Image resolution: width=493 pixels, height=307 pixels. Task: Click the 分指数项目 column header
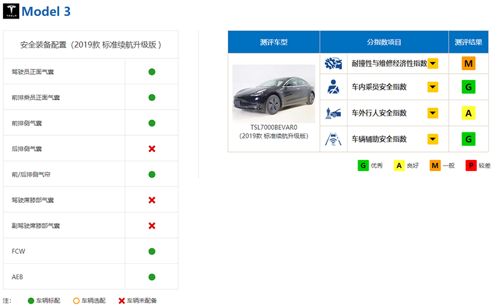(384, 42)
